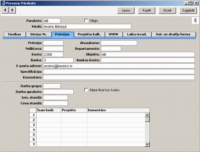Screen dimensions: 200x152
Task: Select table row number 6
Action: point(33,139)
